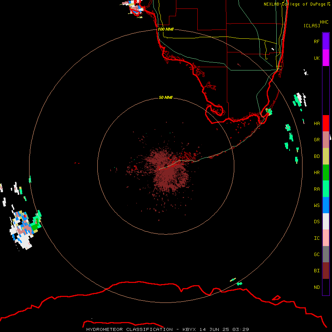The width and height of the screenshot is (332, 332).
Task: Click the WS legend label
Action: click(x=317, y=205)
